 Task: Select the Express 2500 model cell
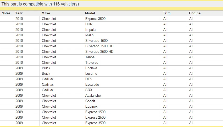click(x=122, y=118)
